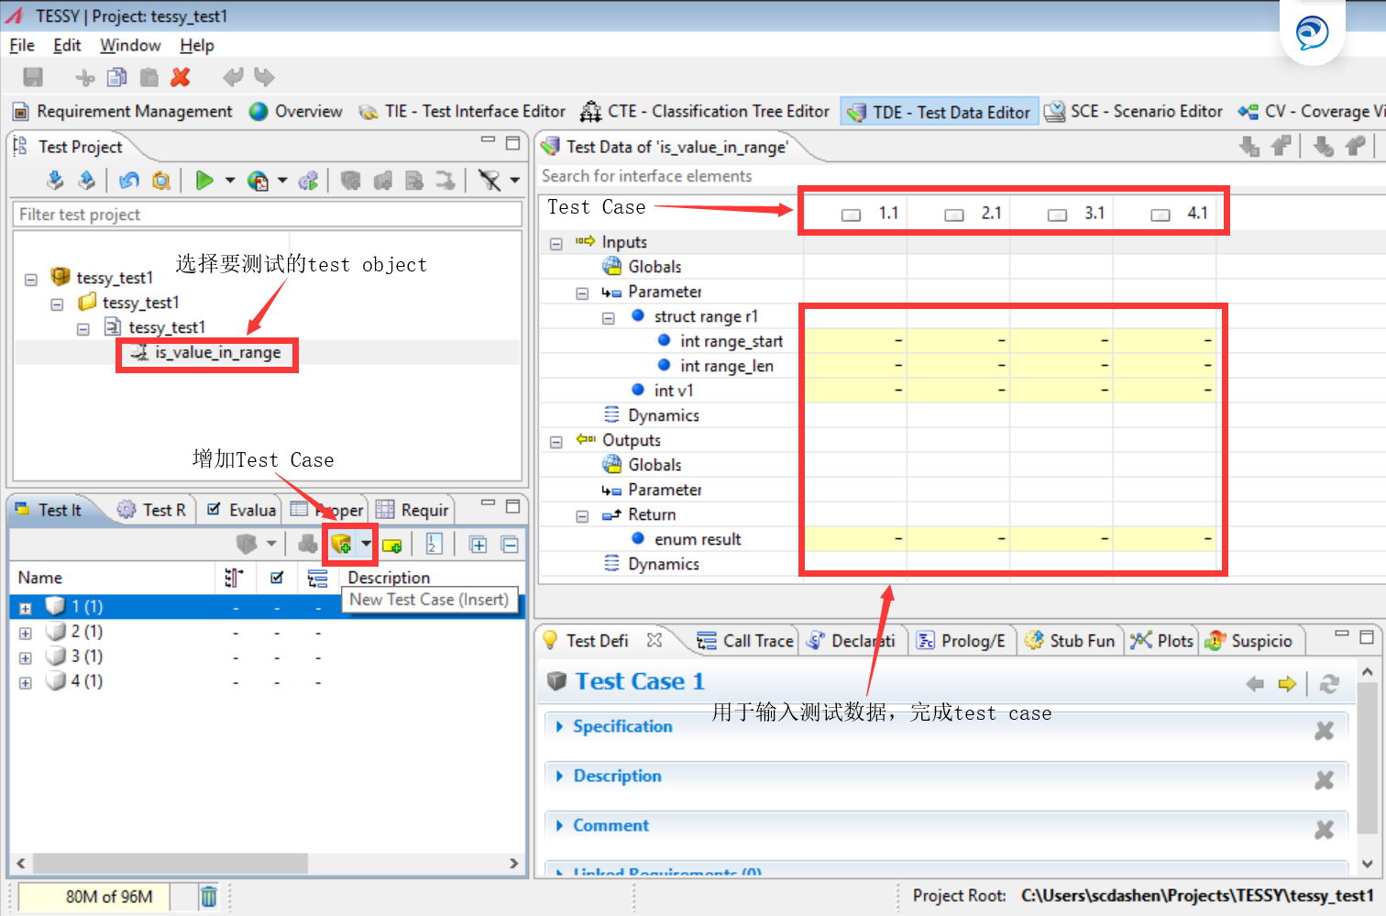The height and width of the screenshot is (916, 1386).
Task: Click the New Test Step icon
Action: point(392,545)
